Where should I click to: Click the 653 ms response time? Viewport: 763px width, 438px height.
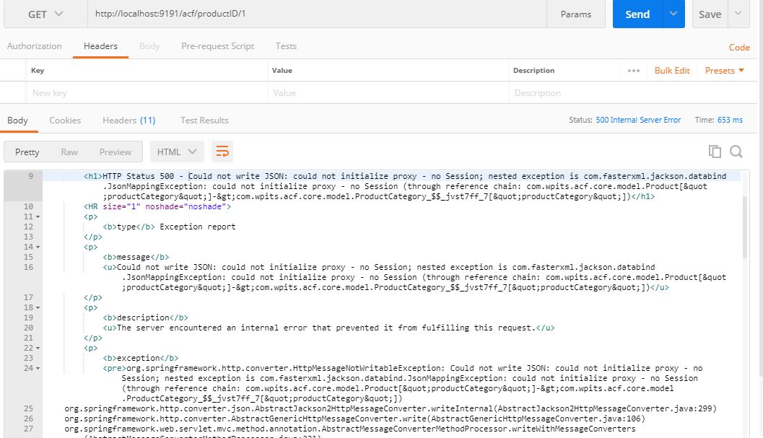(730, 120)
